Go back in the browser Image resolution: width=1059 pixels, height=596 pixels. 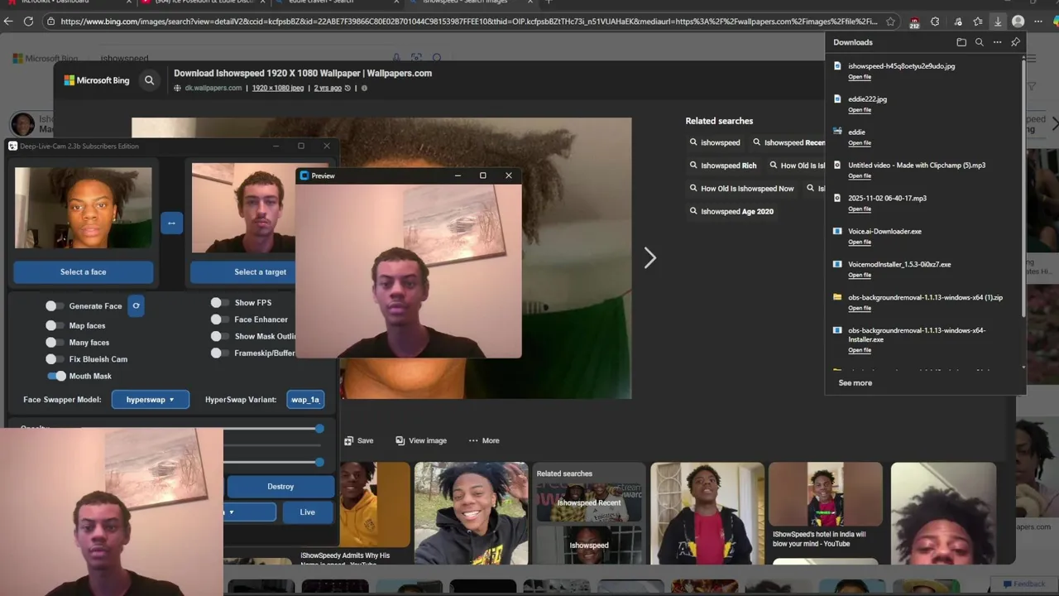click(x=8, y=22)
